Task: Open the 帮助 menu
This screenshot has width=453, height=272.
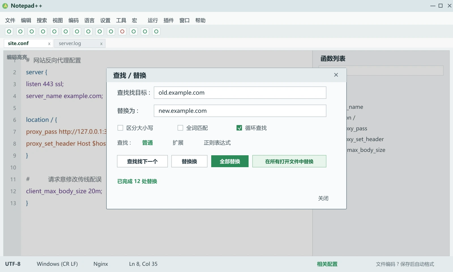Action: 200,20
